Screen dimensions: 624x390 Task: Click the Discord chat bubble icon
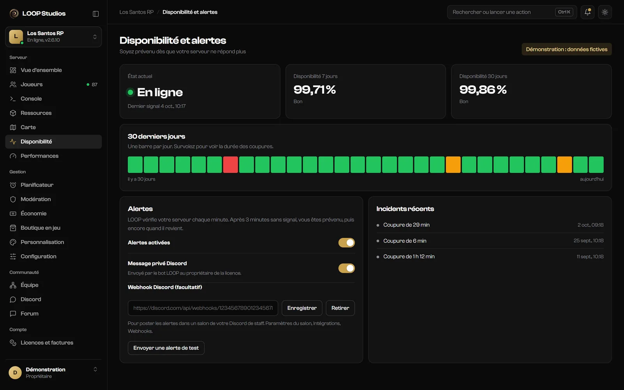coord(13,300)
